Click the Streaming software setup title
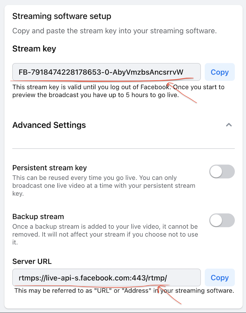 click(x=62, y=16)
